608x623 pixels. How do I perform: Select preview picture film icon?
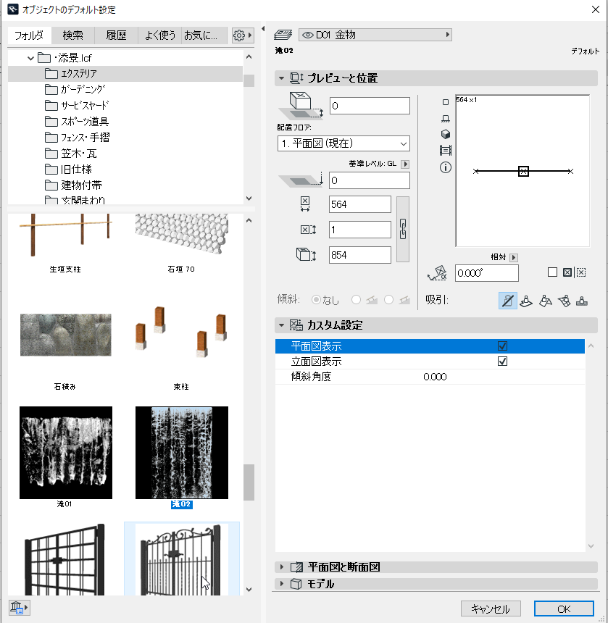(446, 151)
